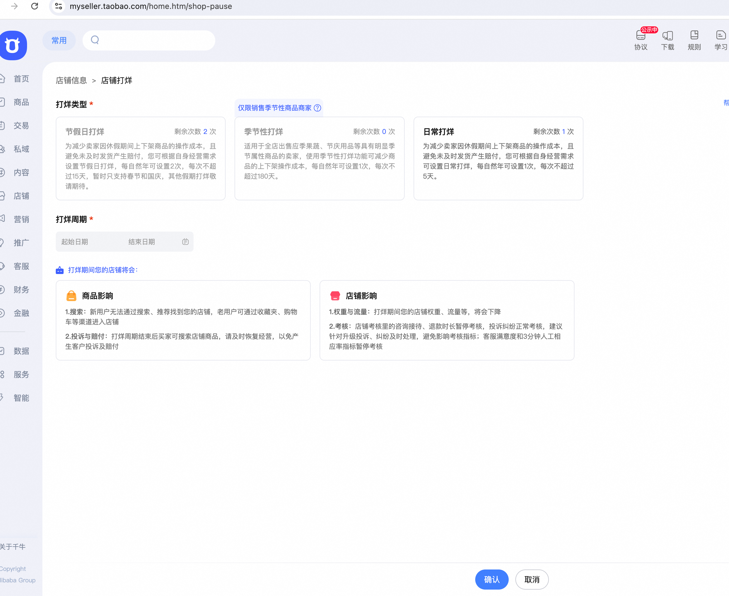The height and width of the screenshot is (596, 729).
Task: Open the 下载 download panel at top right
Action: pos(667,40)
